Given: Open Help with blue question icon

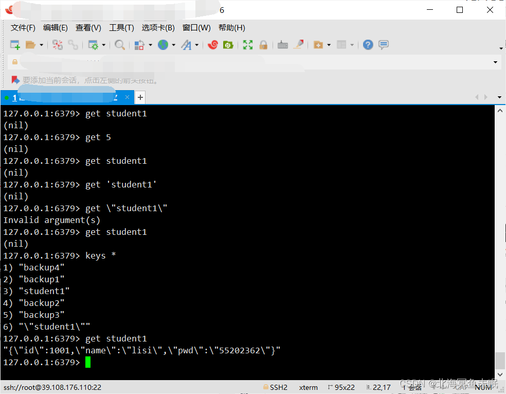Looking at the screenshot, I should (x=368, y=45).
